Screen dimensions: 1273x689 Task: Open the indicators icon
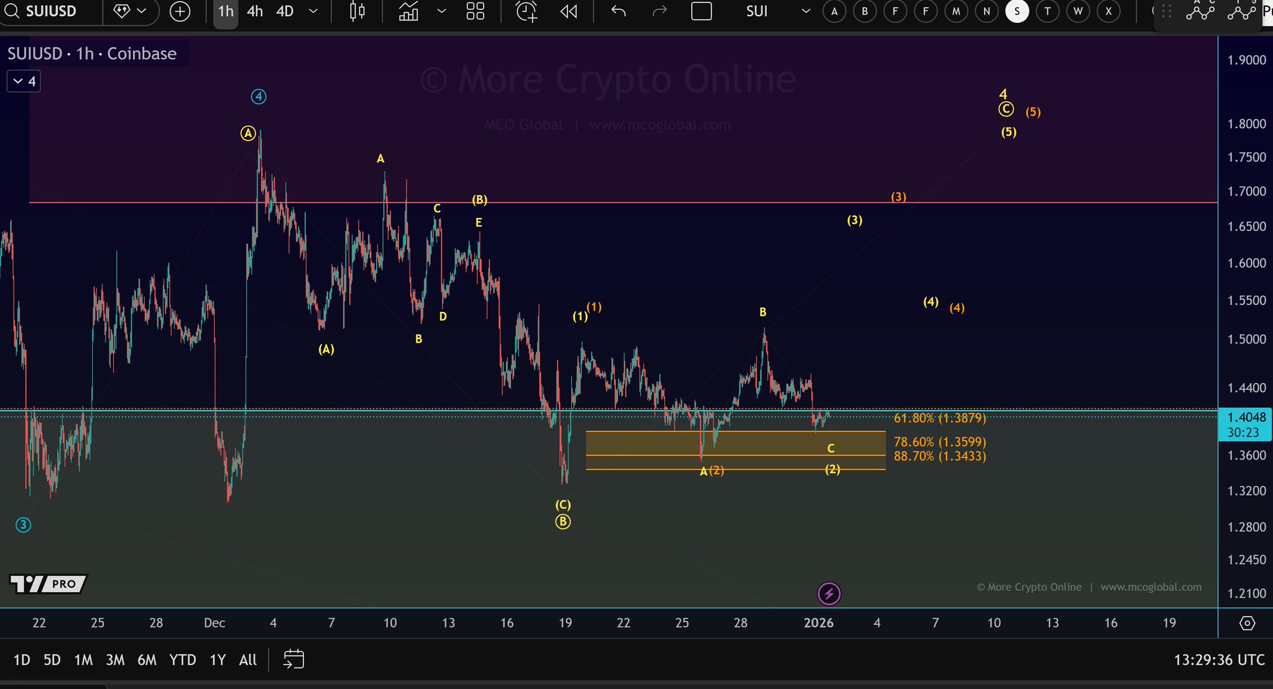[x=408, y=11]
